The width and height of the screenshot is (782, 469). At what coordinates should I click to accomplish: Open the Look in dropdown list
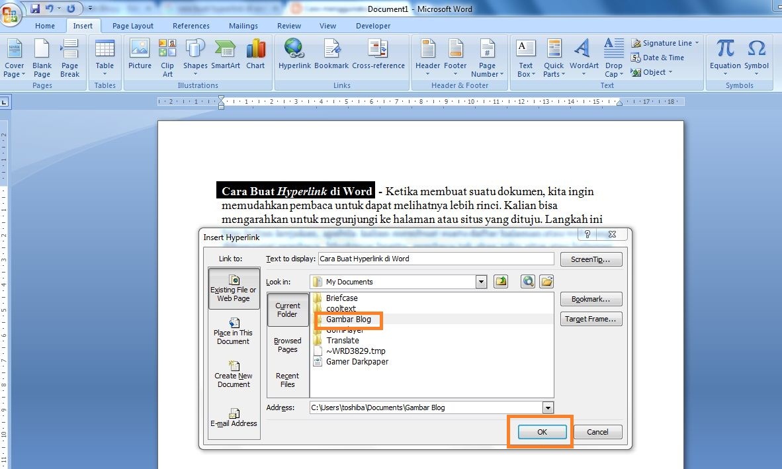tap(481, 282)
